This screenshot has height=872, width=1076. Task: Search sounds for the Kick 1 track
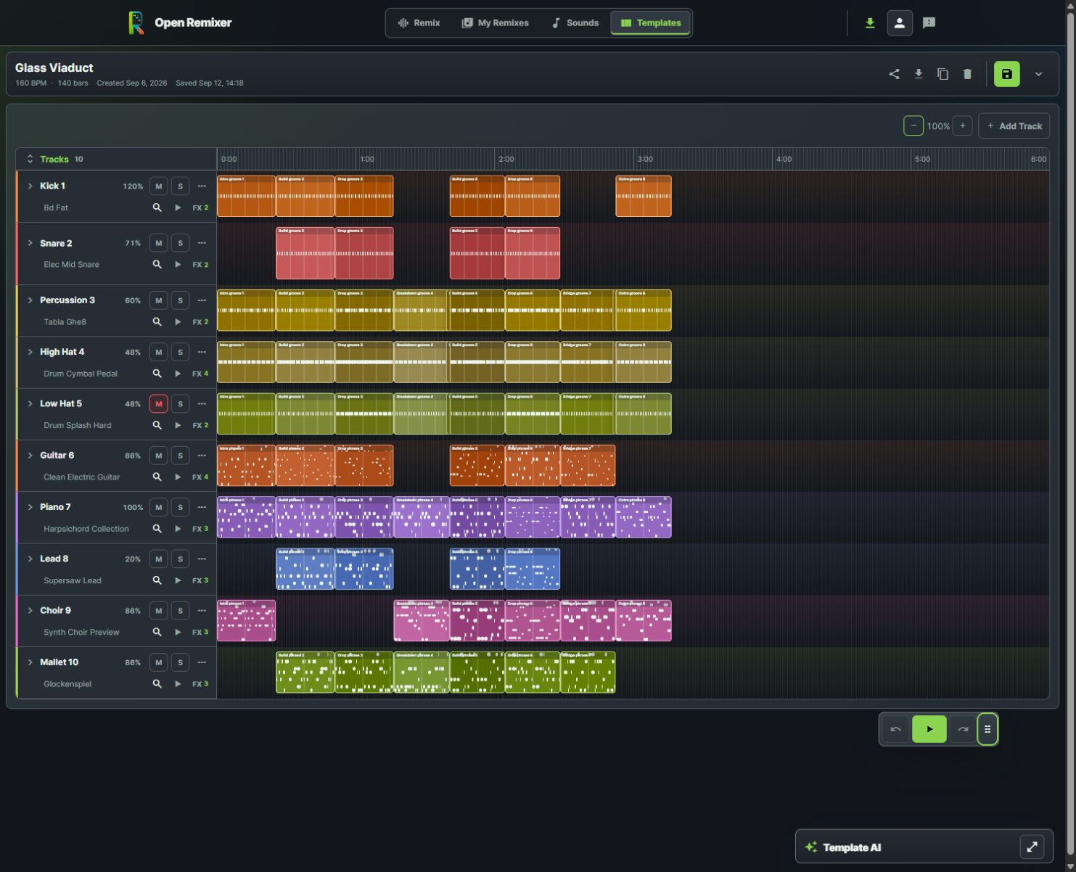157,207
